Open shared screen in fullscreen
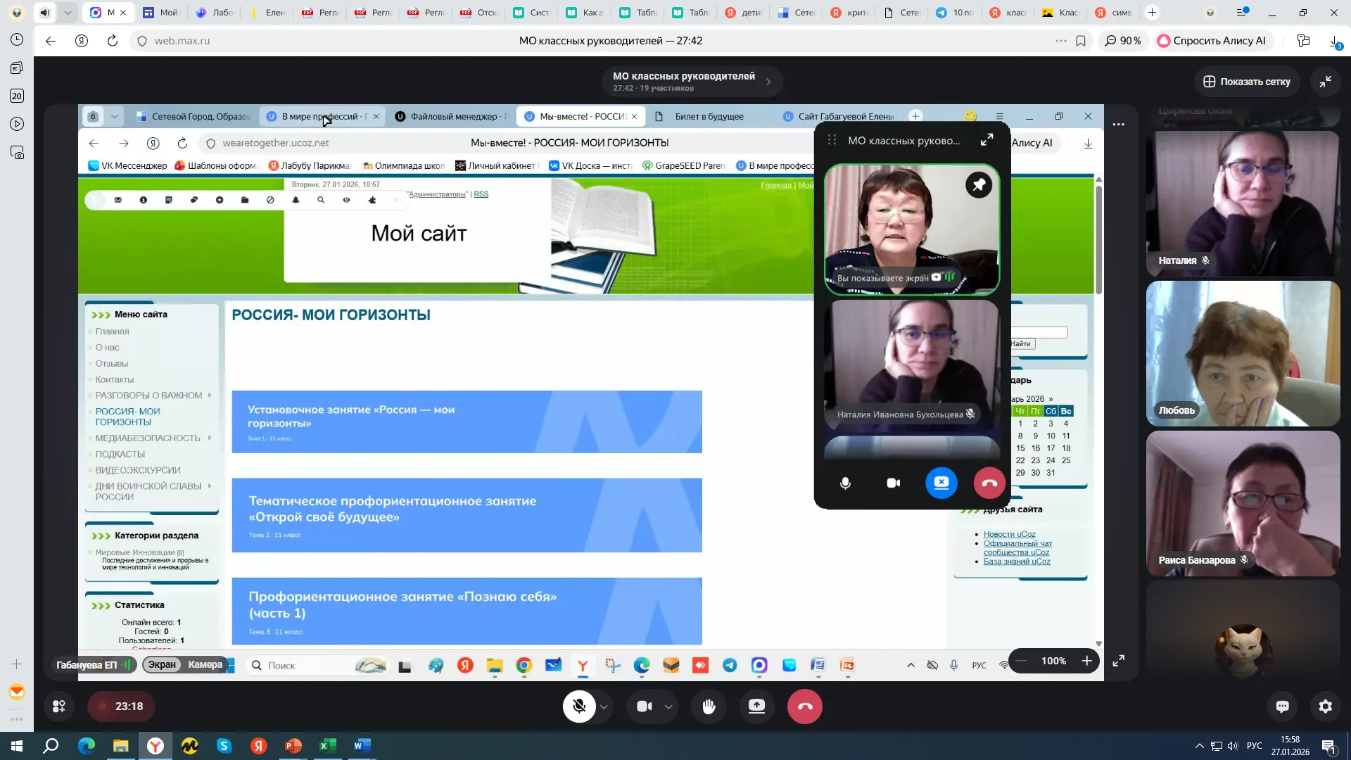Viewport: 1351px width, 760px height. 1118,661
